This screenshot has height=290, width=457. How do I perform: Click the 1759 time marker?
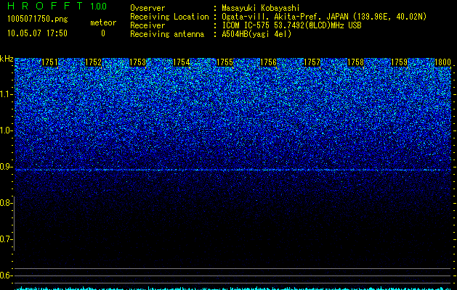tap(399, 62)
